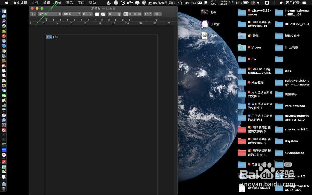Open the 文件 menu

point(35,2)
